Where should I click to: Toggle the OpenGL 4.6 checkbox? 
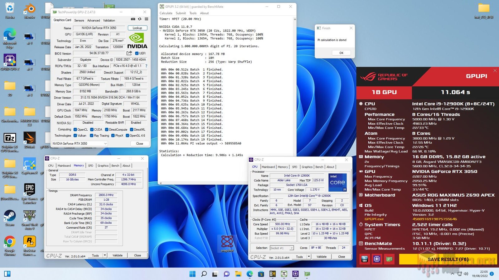click(128, 135)
